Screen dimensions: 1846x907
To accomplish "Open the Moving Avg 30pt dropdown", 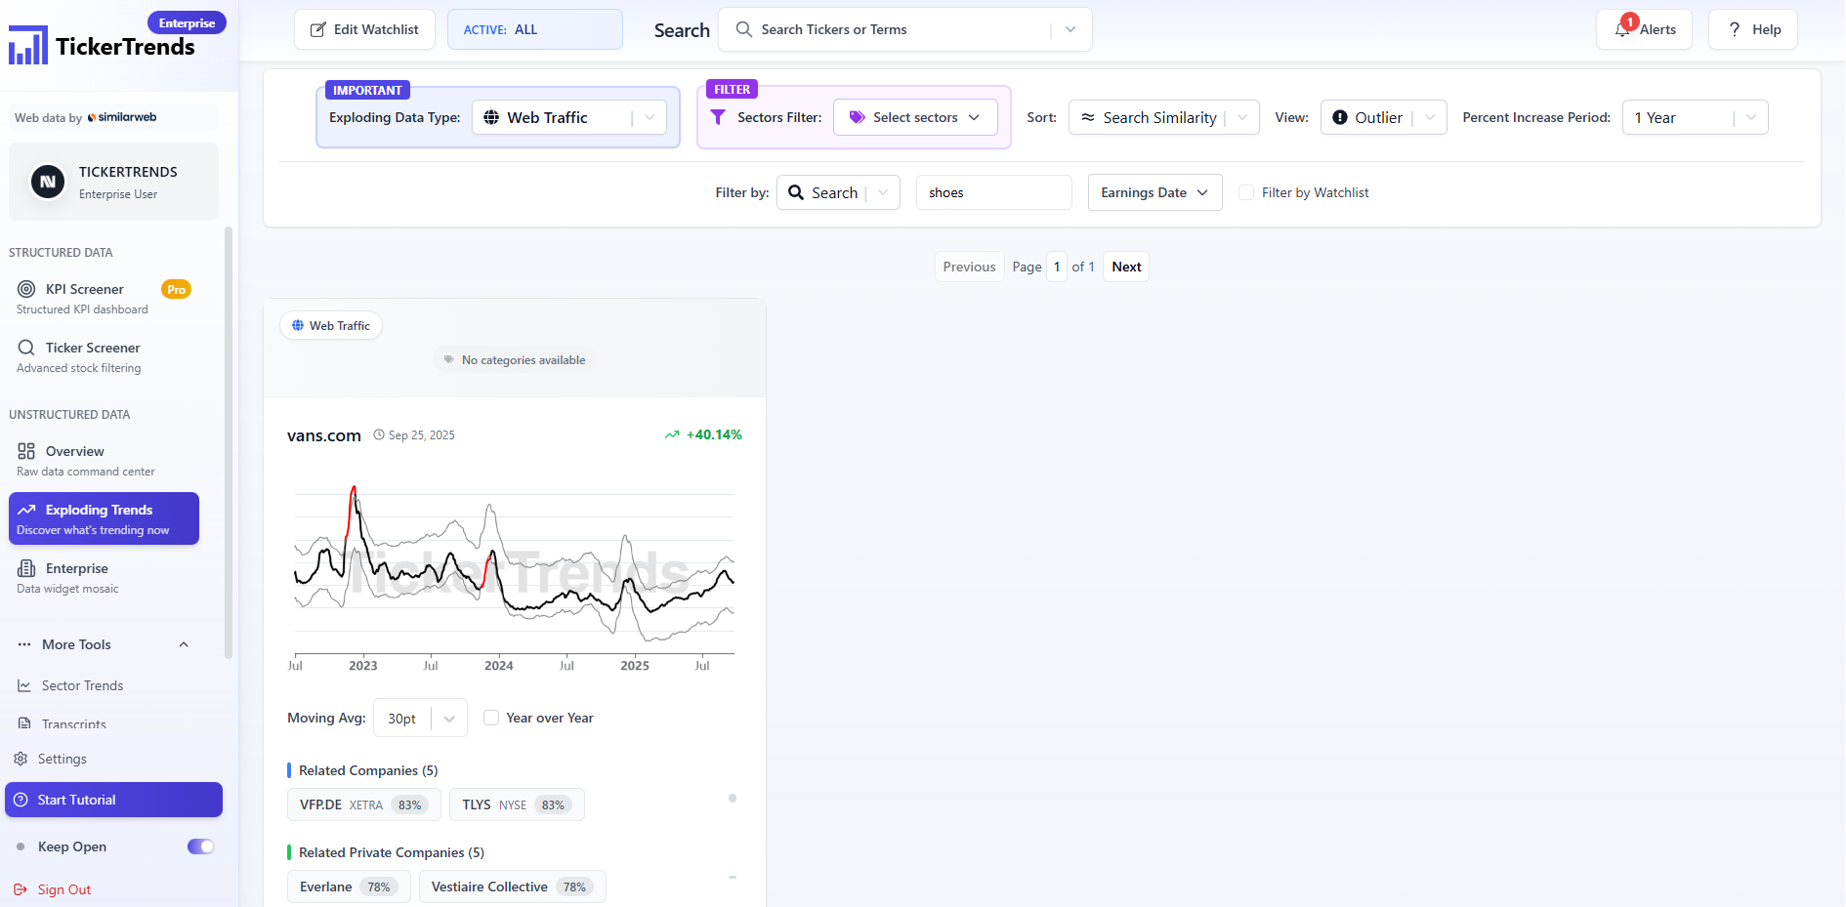I will click(420, 719).
